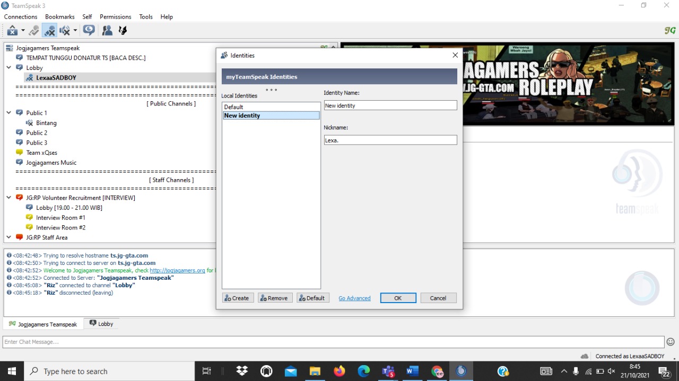
Task: Click the Windows taskbar search box
Action: (x=109, y=371)
